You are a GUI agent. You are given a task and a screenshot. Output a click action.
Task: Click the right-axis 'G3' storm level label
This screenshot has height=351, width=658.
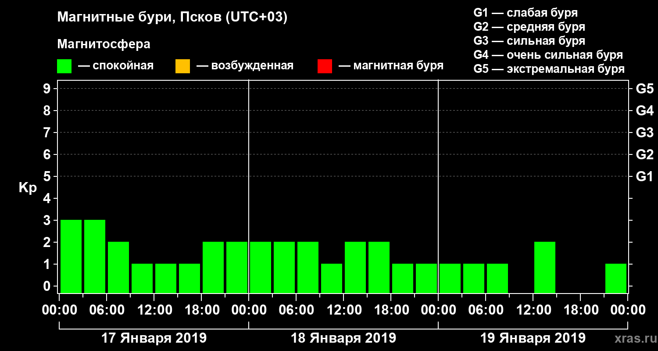pos(644,133)
